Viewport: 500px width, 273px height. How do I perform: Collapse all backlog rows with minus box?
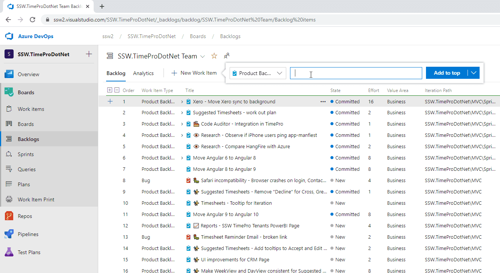click(x=117, y=90)
